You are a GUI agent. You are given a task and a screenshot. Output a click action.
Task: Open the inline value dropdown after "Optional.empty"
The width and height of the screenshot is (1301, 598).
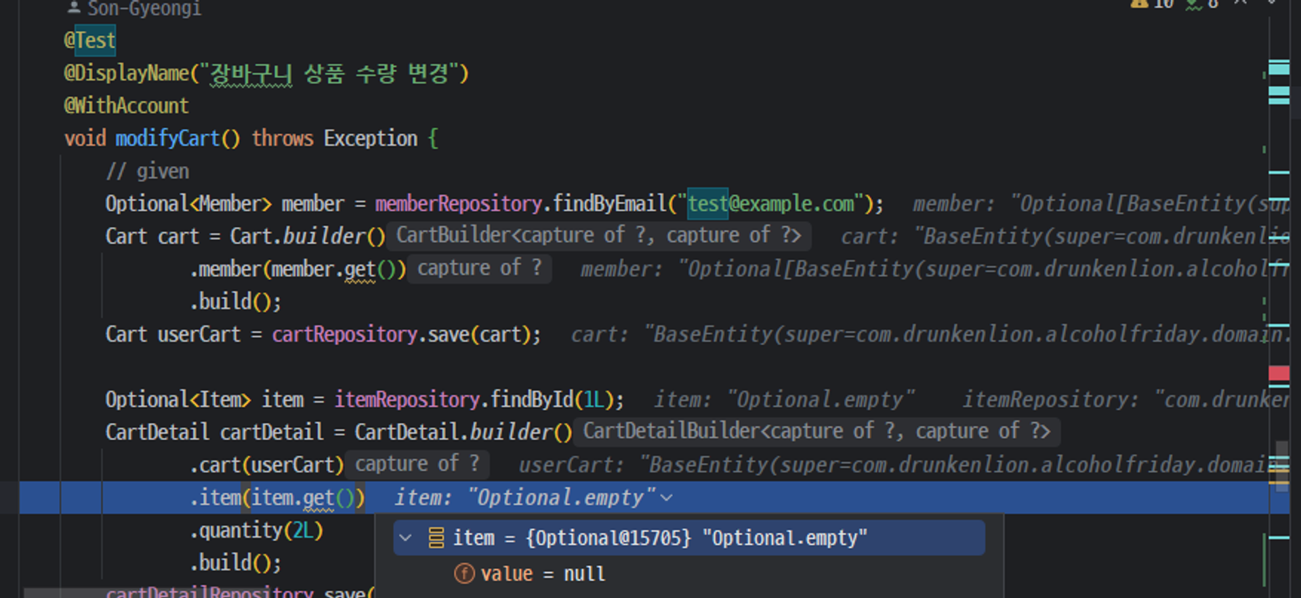(x=667, y=498)
